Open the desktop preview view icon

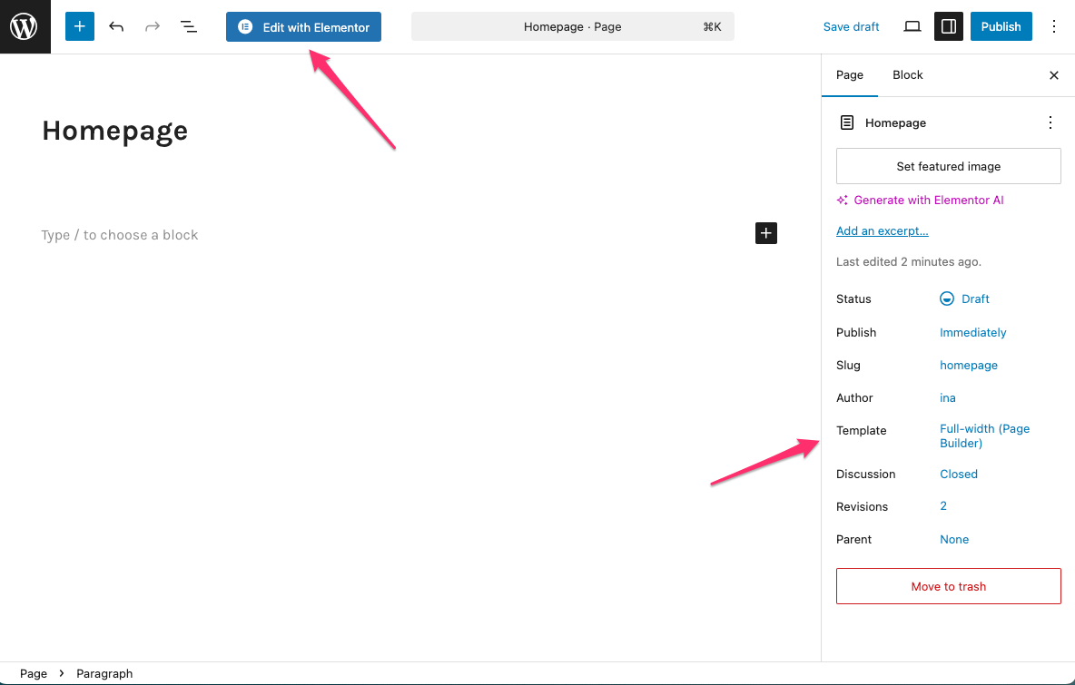coord(912,27)
